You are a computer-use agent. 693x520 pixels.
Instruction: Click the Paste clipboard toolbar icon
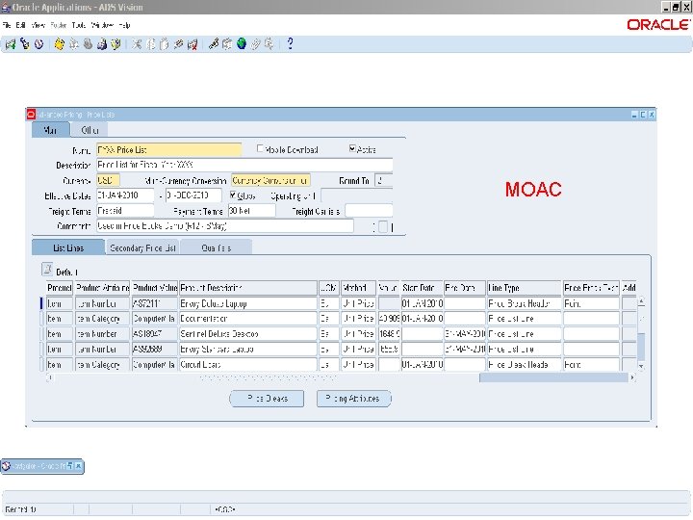165,44
